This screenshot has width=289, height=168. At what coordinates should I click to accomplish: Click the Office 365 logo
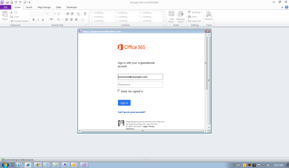coord(132,47)
